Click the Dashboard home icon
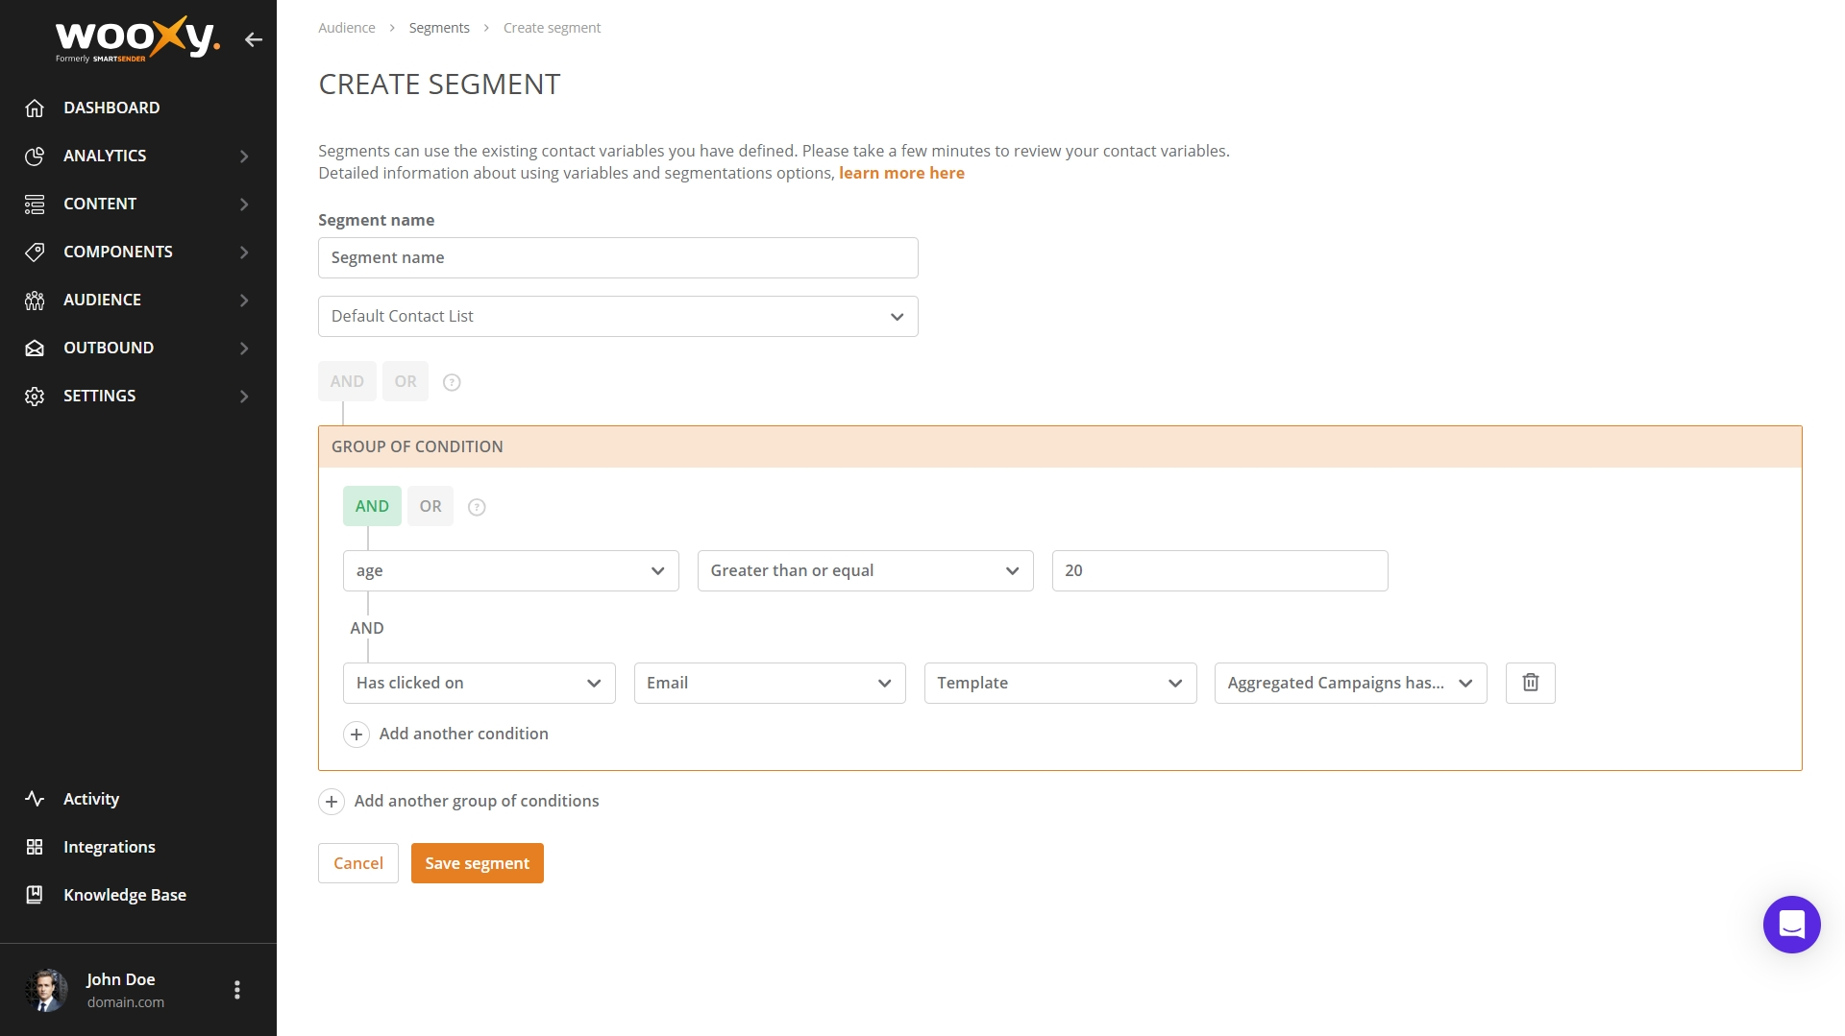 [35, 108]
